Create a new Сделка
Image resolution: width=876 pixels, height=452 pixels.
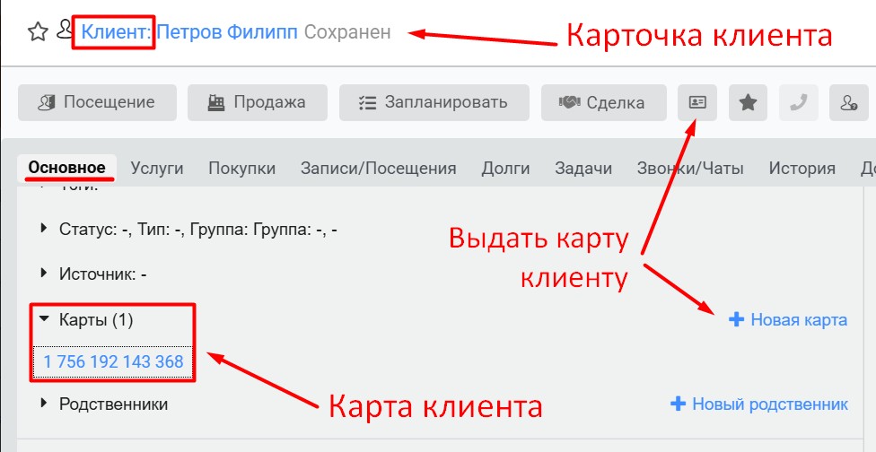(603, 102)
